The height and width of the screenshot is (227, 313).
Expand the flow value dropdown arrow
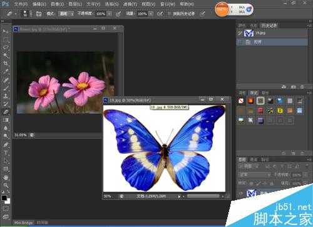point(151,14)
